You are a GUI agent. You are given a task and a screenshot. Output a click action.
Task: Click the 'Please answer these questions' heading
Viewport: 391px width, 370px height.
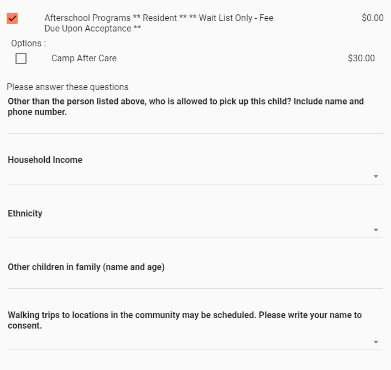67,87
